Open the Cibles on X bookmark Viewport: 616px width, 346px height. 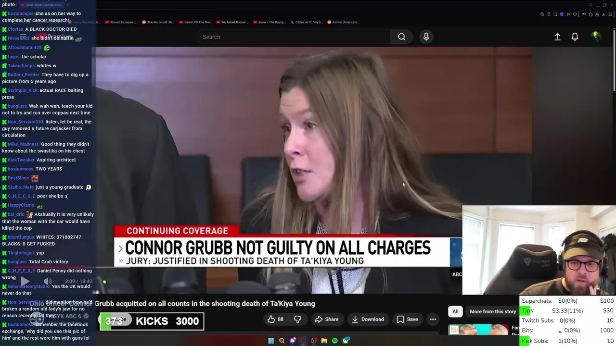pyautogui.click(x=307, y=22)
